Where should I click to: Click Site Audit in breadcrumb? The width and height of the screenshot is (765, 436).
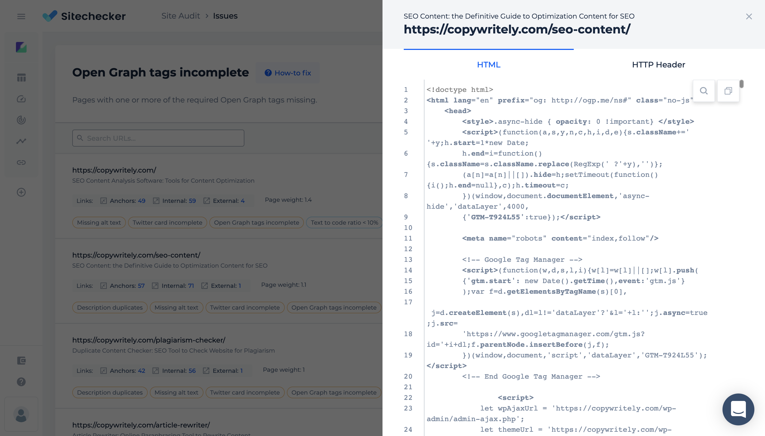180,16
